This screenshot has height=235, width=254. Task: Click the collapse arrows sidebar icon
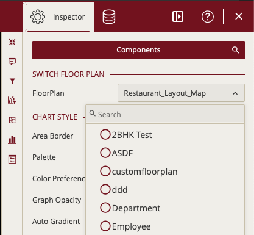point(12,42)
